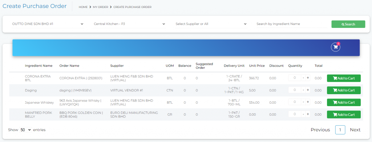The image size is (372, 142).
Task: Click the Unit Price column header
Action: [257, 66]
